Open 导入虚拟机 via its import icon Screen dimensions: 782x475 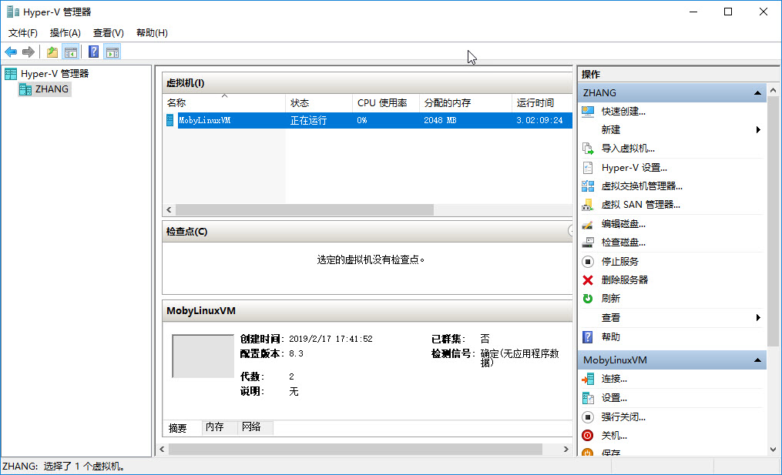point(588,149)
